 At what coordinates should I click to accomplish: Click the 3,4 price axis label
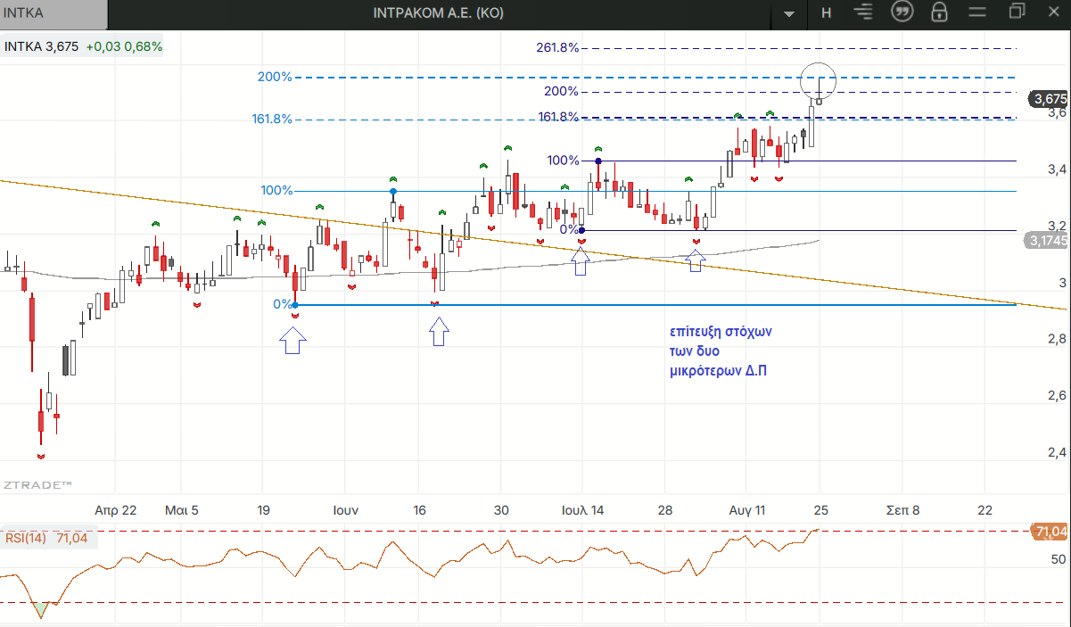pyautogui.click(x=1057, y=169)
